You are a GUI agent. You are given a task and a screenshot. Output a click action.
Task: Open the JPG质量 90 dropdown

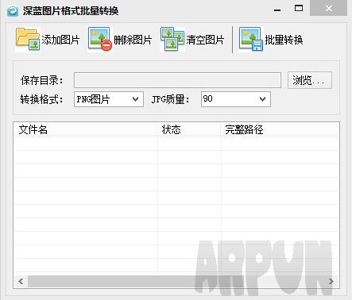(236, 99)
